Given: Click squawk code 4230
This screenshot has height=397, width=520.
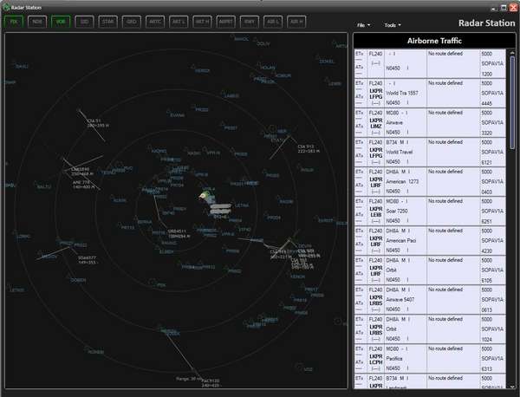Looking at the screenshot, I should (x=487, y=251).
